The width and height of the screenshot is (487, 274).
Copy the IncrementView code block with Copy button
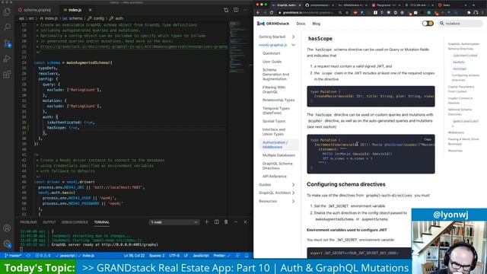428,139
